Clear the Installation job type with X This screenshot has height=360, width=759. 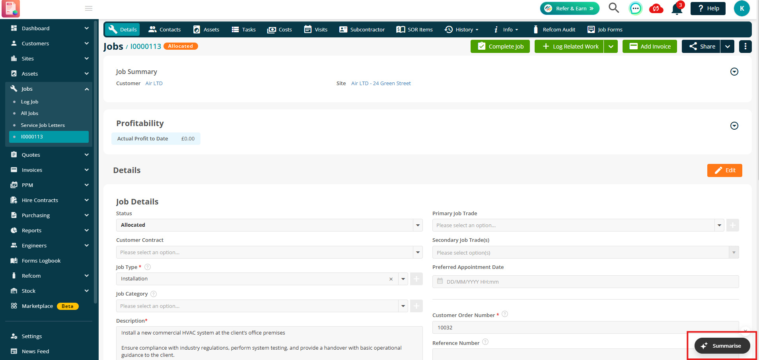[x=391, y=279]
